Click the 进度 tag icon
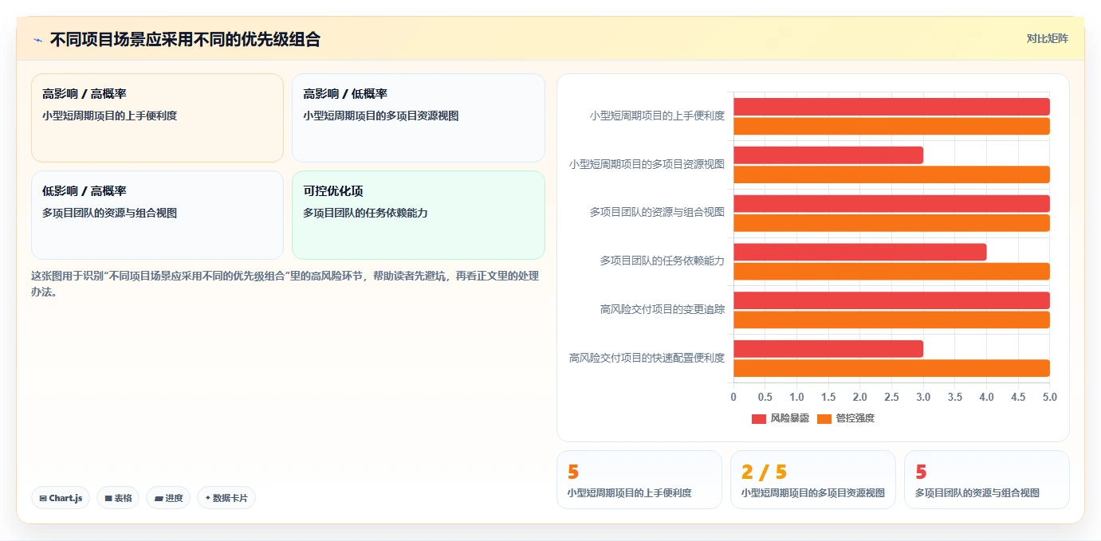This screenshot has height=541, width=1101. (x=159, y=498)
